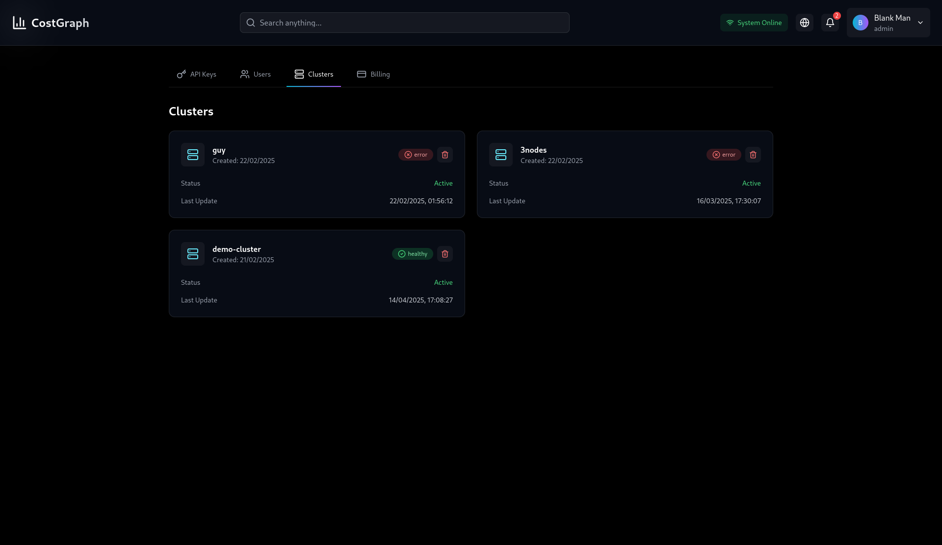This screenshot has height=545, width=942.
Task: Open notifications bell icon
Action: [x=830, y=23]
